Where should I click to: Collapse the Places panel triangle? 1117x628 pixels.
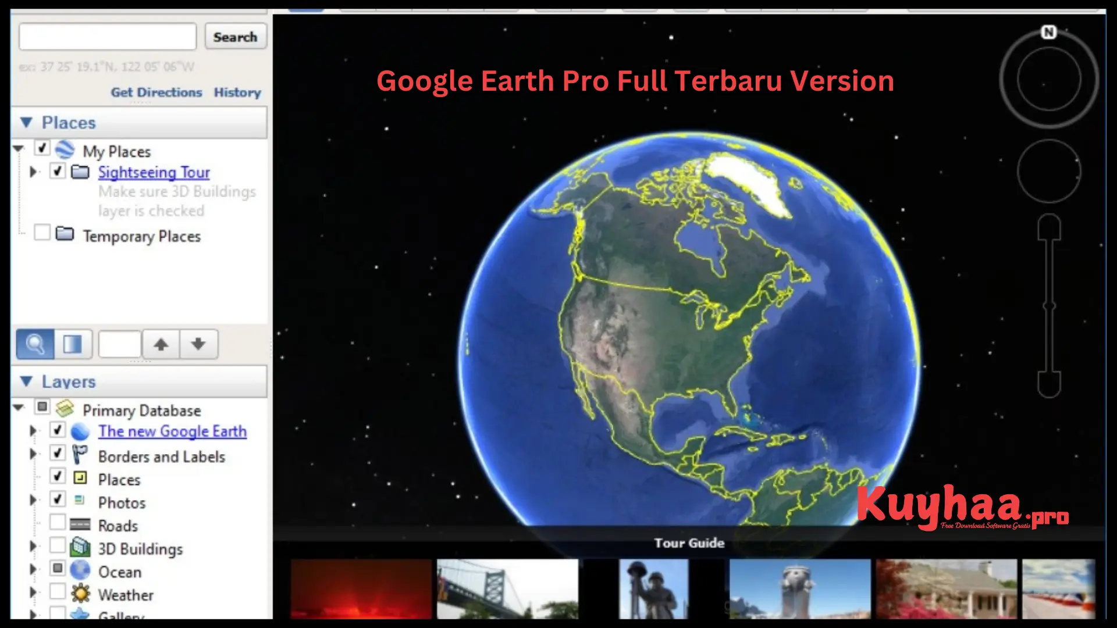click(26, 122)
